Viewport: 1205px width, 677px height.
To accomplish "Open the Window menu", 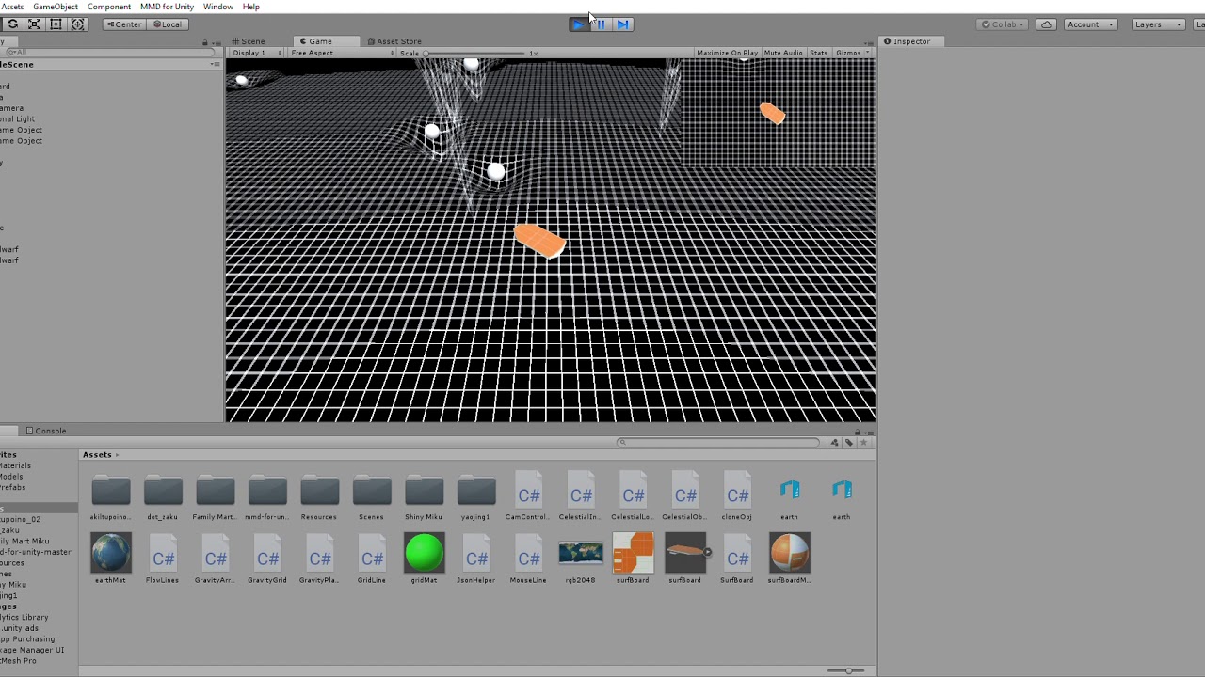I will point(217,7).
